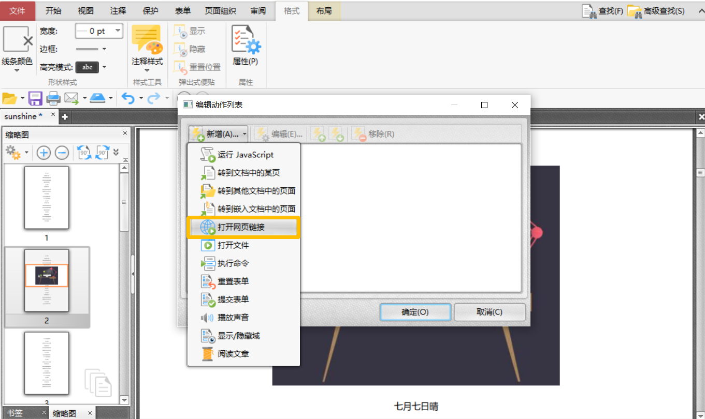This screenshot has width=705, height=419.
Task: Cancel the action list dialog
Action: pyautogui.click(x=489, y=311)
